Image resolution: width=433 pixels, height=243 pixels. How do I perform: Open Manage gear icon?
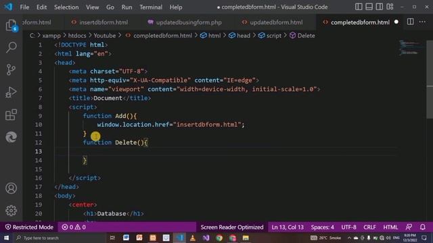pyautogui.click(x=11, y=211)
